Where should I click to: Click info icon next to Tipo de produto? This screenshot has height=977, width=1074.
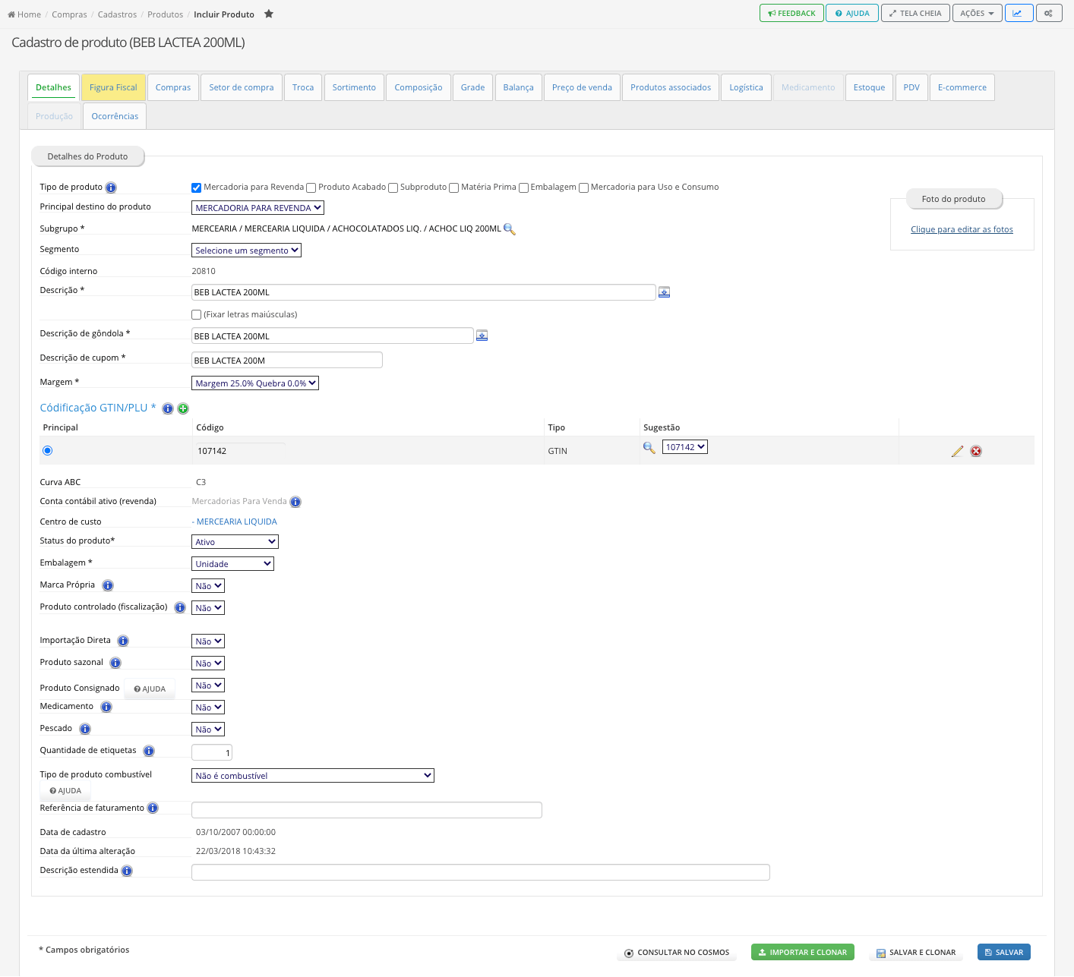point(111,188)
